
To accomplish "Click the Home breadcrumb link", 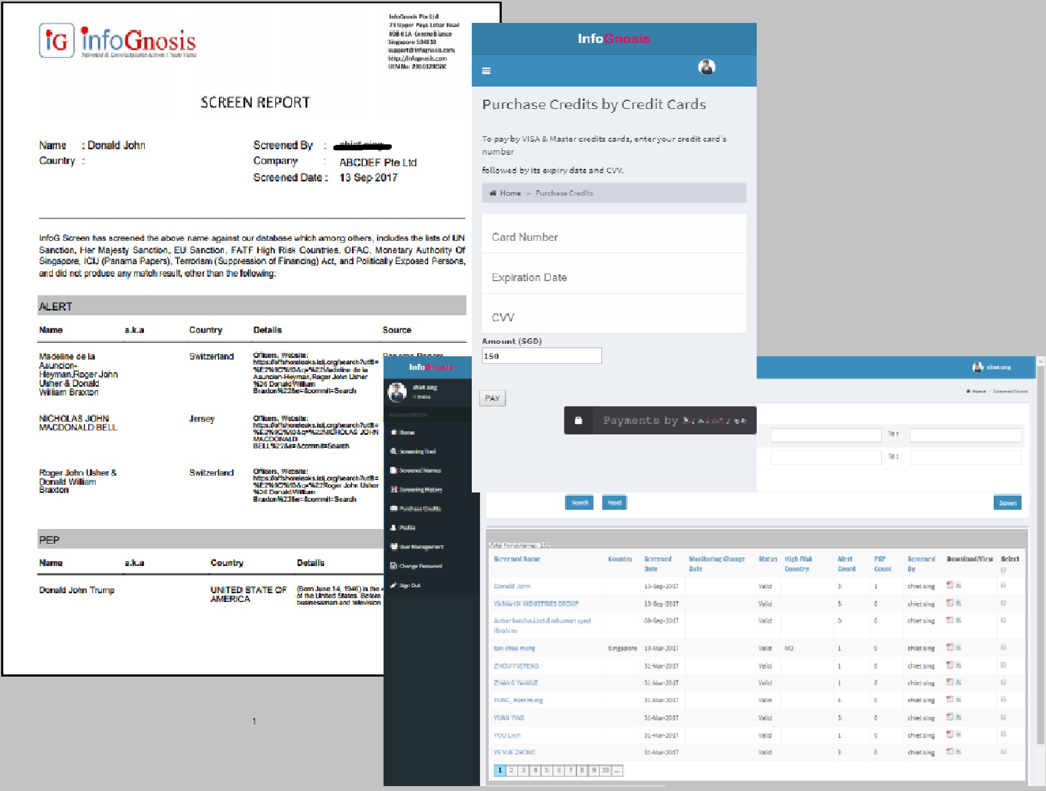I will pos(510,193).
